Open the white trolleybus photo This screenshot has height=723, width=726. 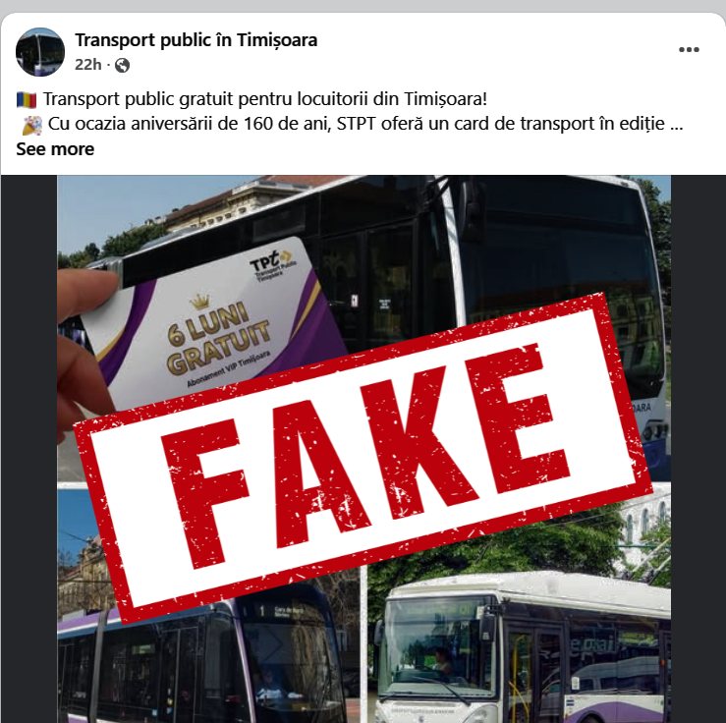520,648
